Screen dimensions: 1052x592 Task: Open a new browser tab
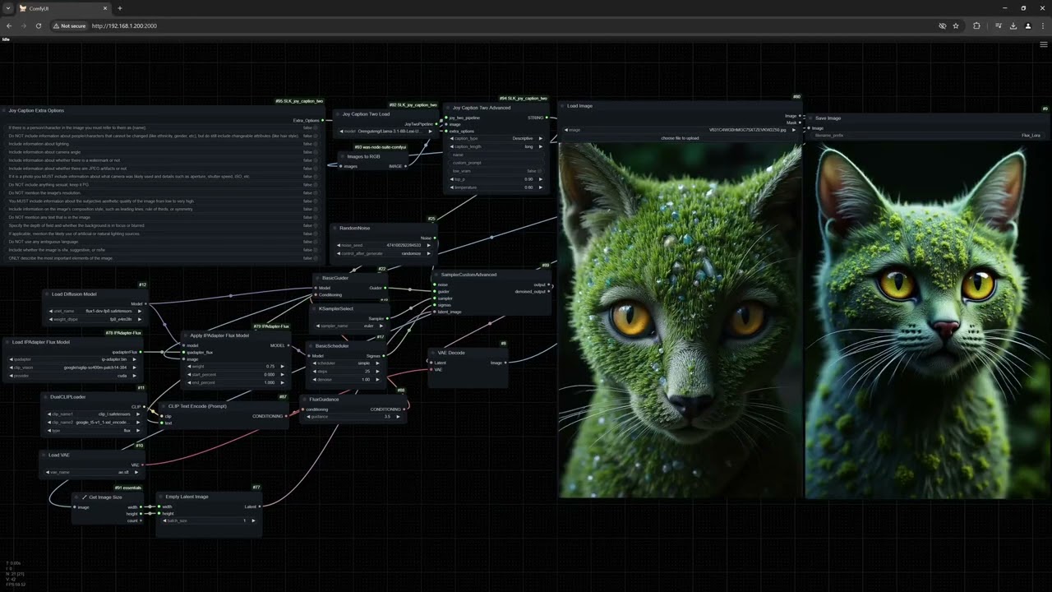pyautogui.click(x=120, y=8)
